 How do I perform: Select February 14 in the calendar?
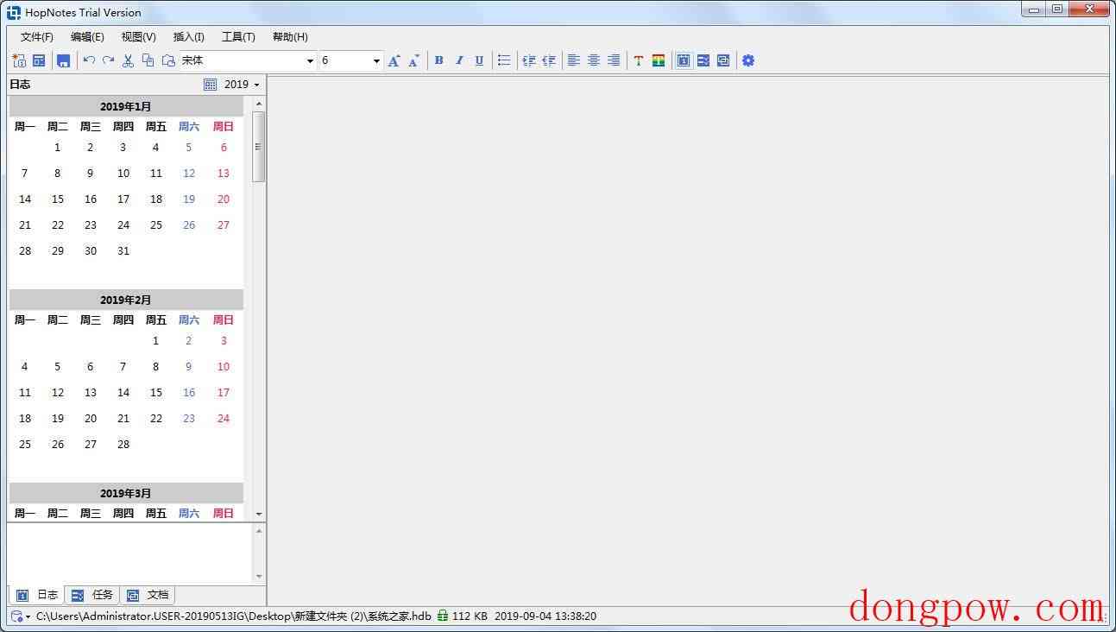click(123, 393)
